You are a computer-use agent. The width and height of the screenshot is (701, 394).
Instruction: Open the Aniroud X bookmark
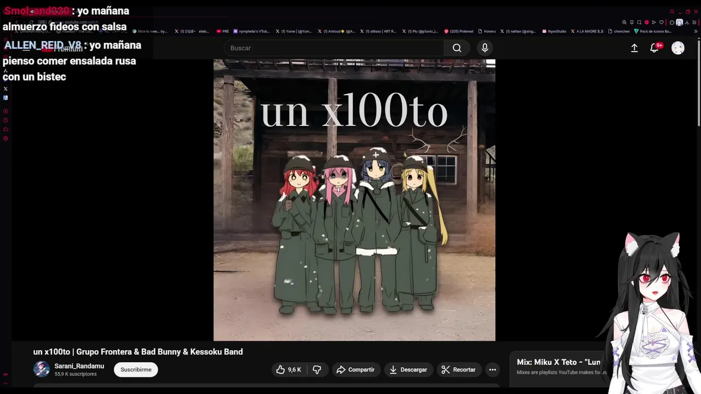point(336,31)
